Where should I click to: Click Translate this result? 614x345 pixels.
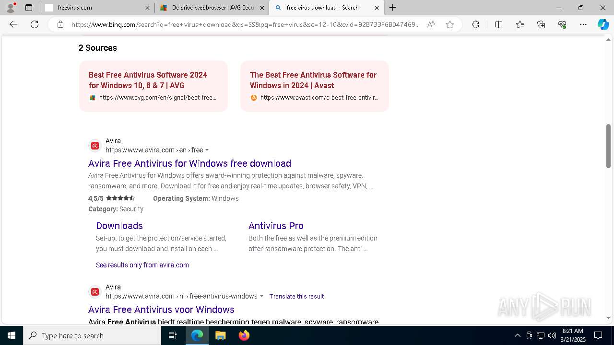[296, 296]
